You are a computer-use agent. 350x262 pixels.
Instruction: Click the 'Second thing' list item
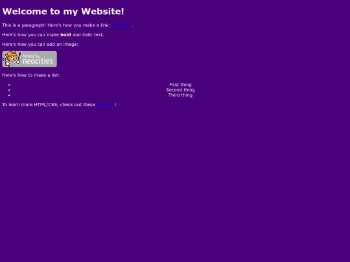(x=180, y=90)
